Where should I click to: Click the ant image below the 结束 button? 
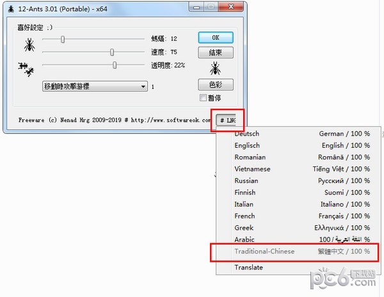click(x=215, y=67)
